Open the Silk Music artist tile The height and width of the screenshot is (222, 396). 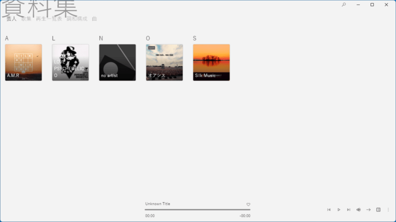tap(211, 63)
